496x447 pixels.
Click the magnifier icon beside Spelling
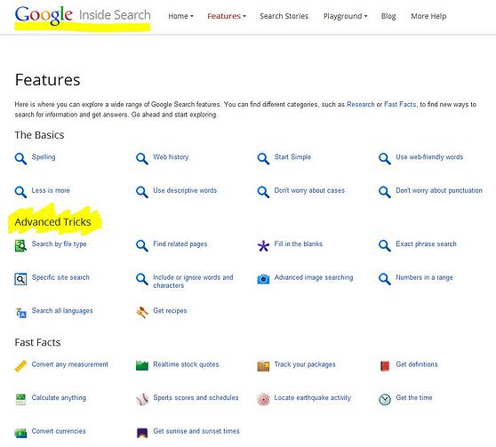click(20, 158)
